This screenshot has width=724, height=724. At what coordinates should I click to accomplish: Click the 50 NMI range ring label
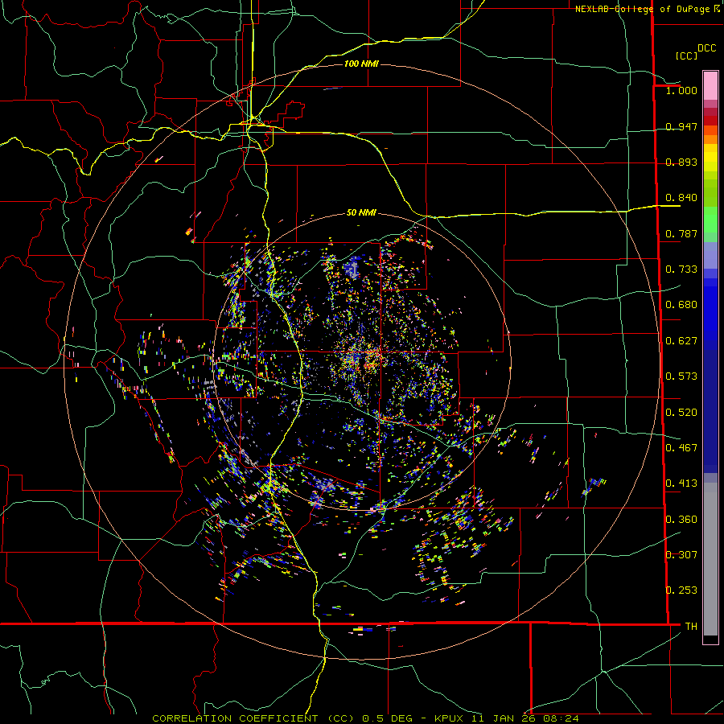361,213
